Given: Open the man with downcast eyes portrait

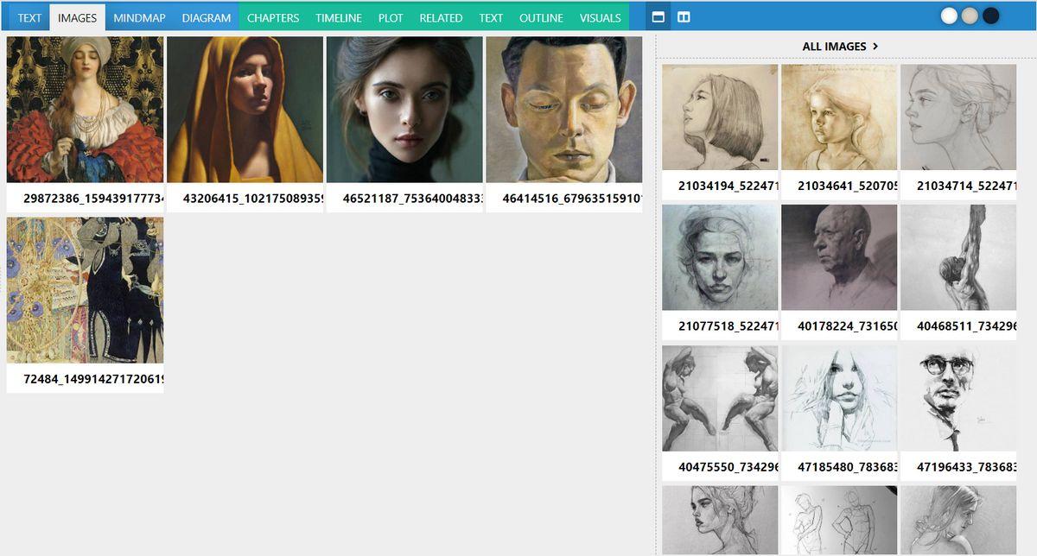Looking at the screenshot, I should 563,110.
